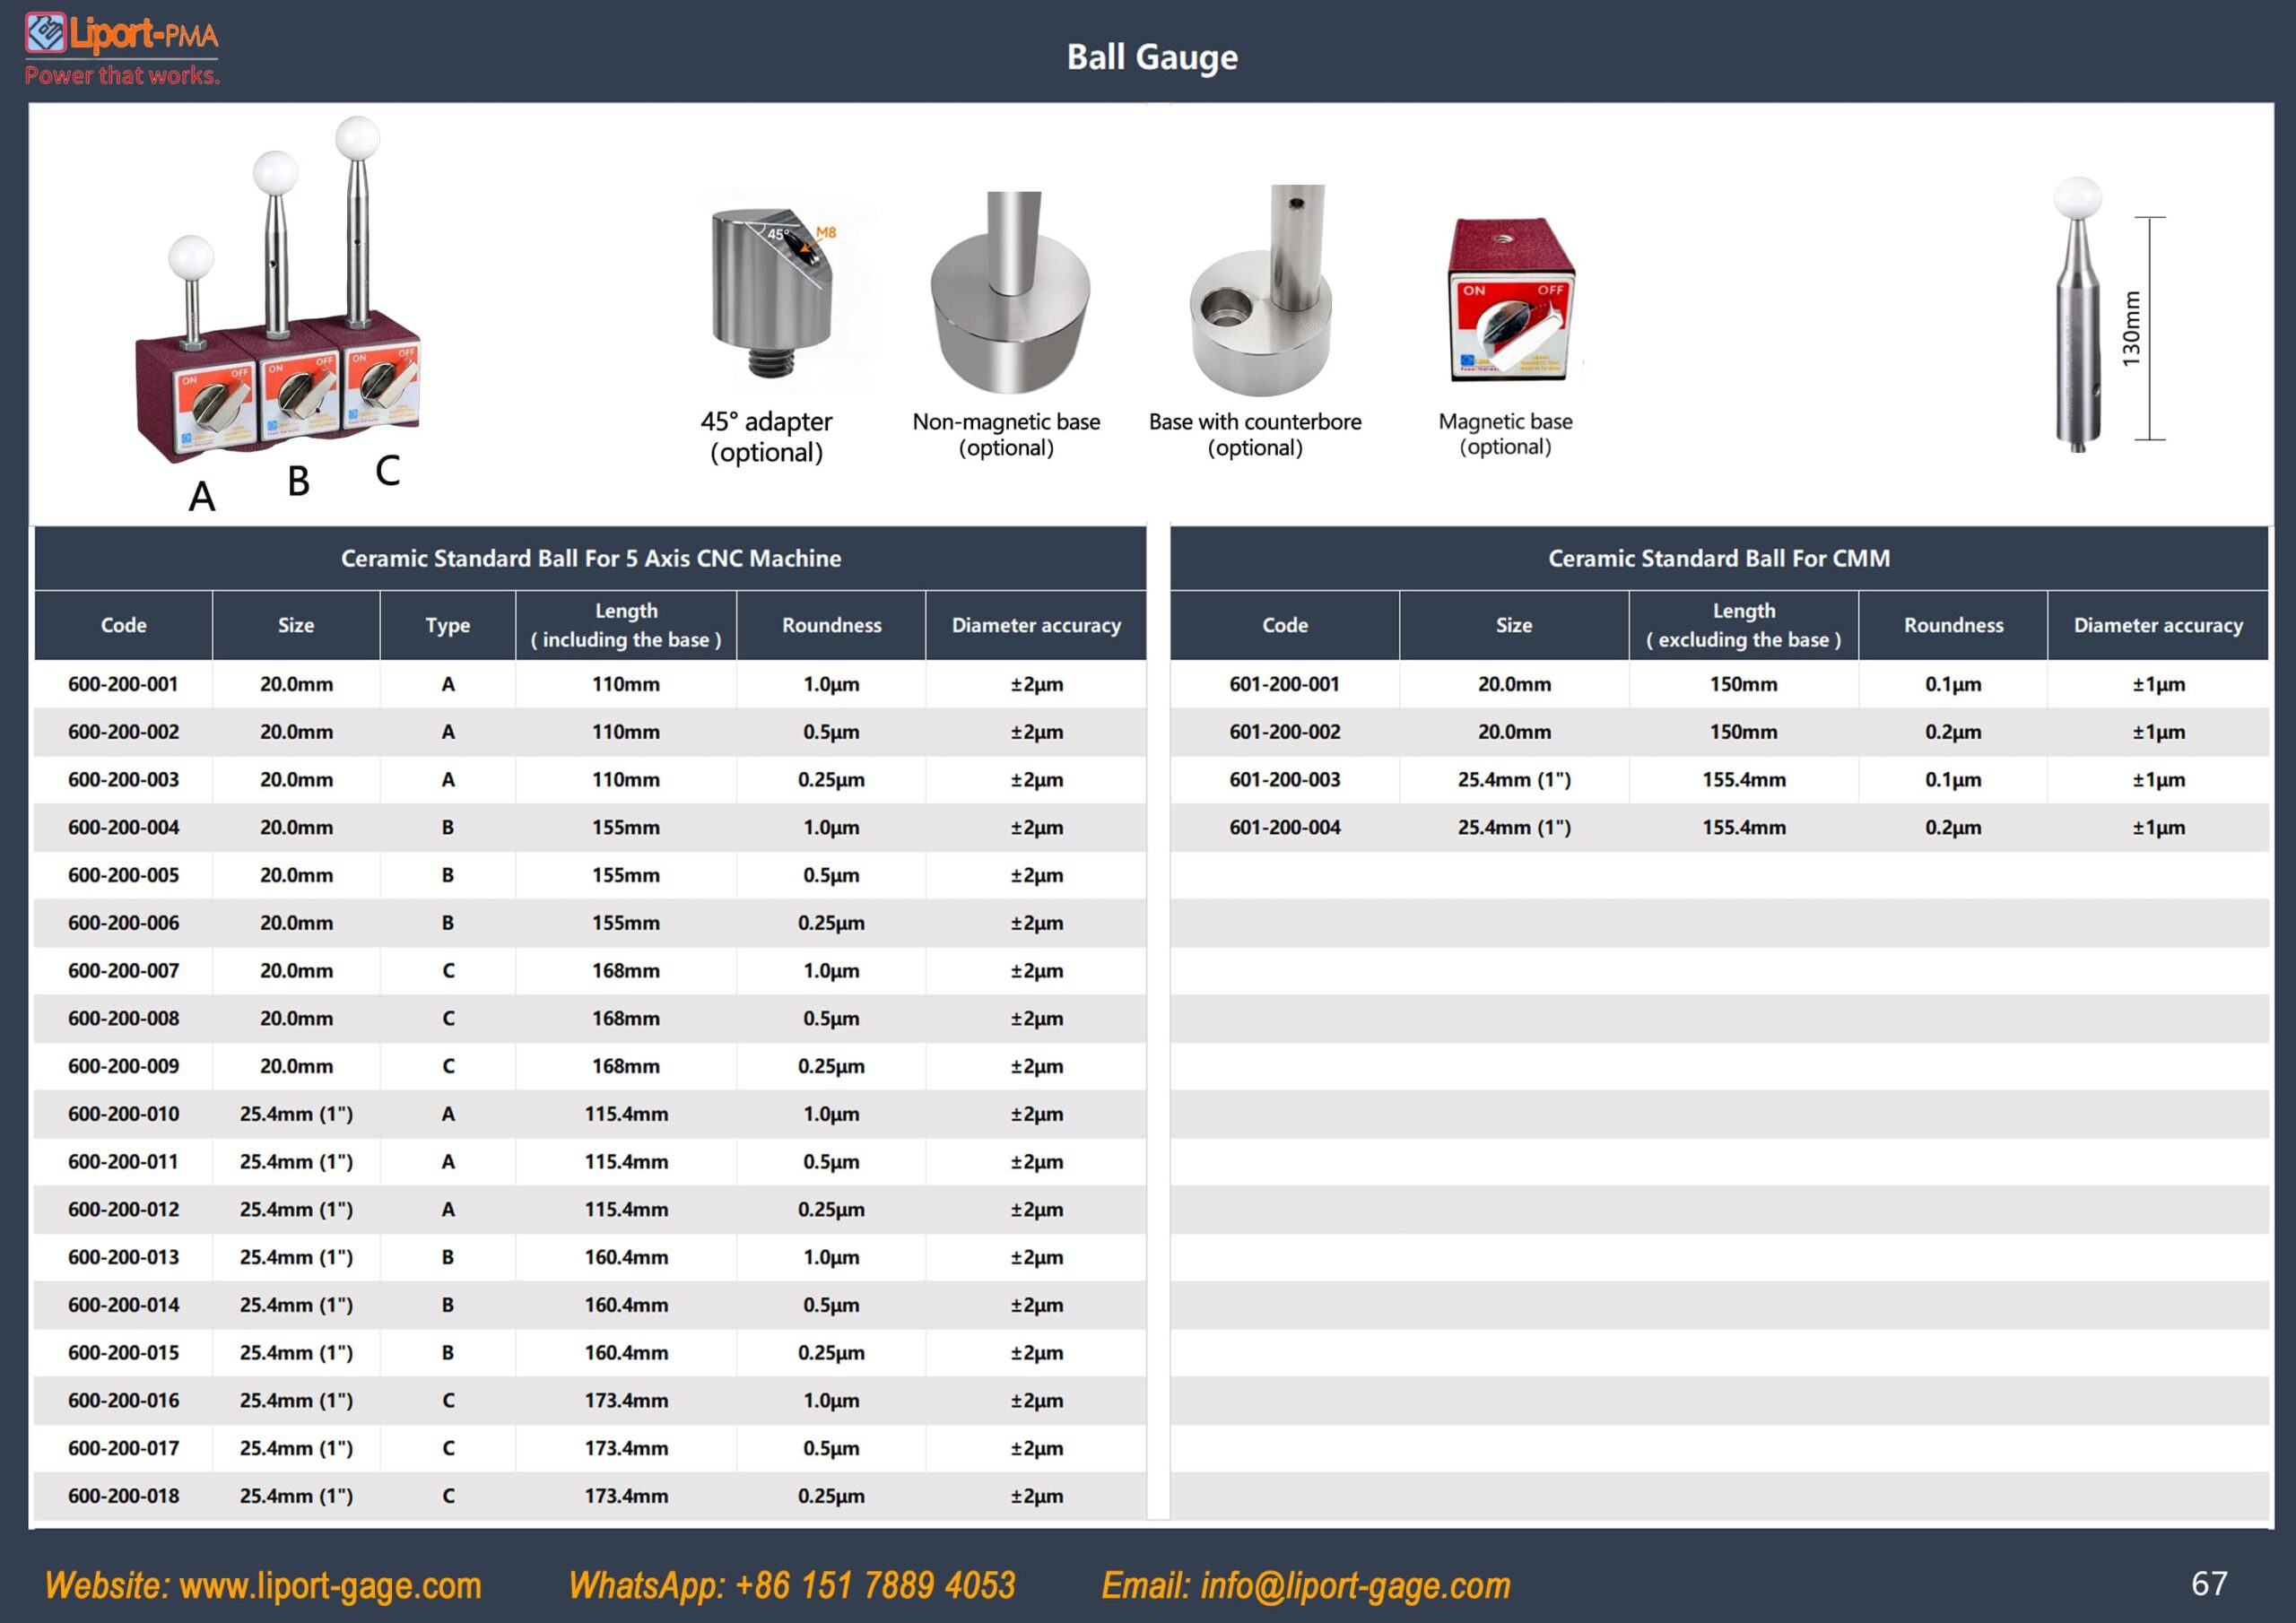Screen dimensions: 2296x1623
Task: Click the Roundness column header in CNC table
Action: [831, 625]
